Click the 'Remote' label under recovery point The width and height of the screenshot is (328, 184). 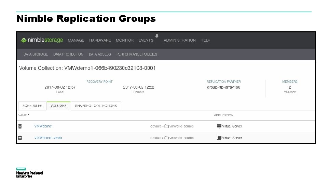tap(139, 92)
